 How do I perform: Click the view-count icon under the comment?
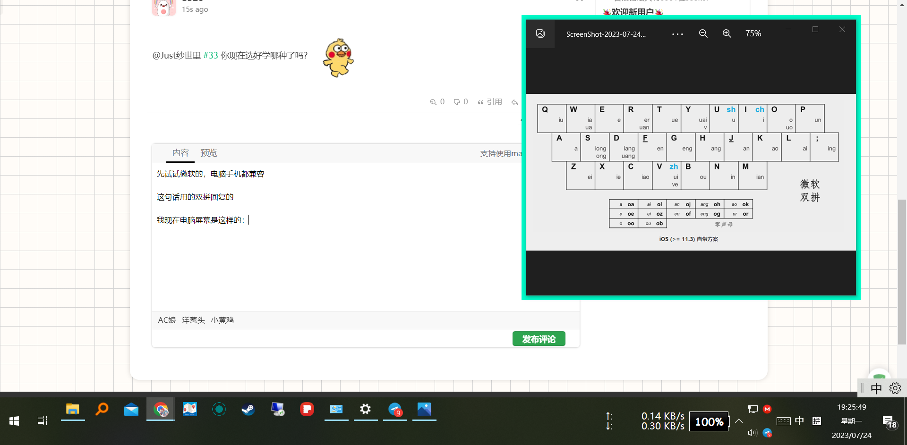coord(433,102)
